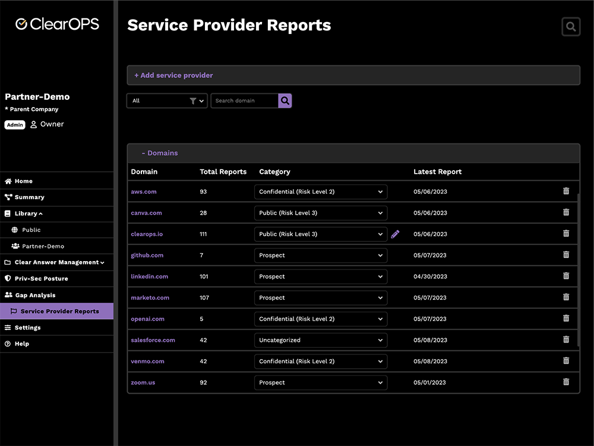Delete the aws.com row with trash icon
Screen dimensions: 594x446
[x=566, y=191]
